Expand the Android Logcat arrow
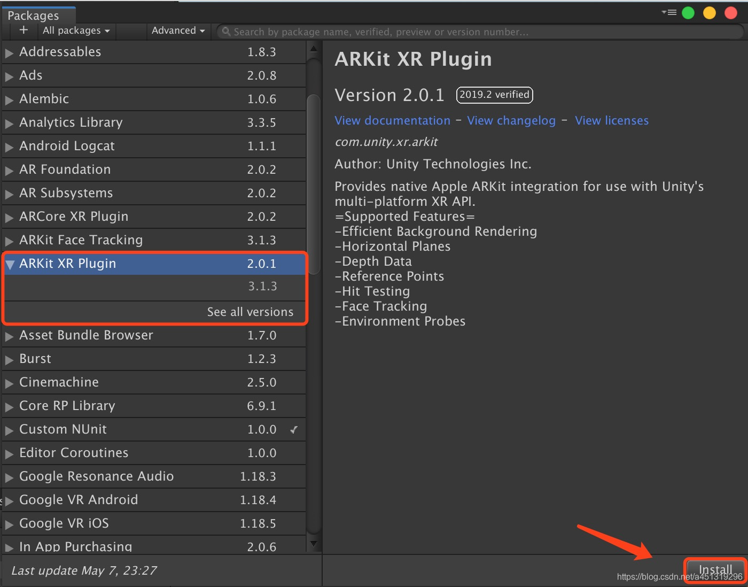Viewport: 748px width, 587px height. click(x=9, y=147)
